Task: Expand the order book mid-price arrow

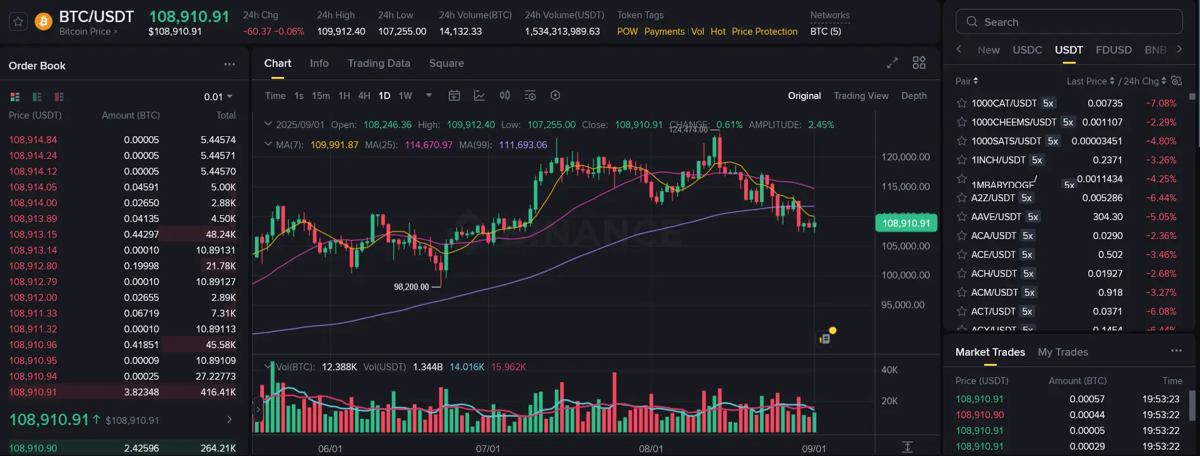Action: 229,419
